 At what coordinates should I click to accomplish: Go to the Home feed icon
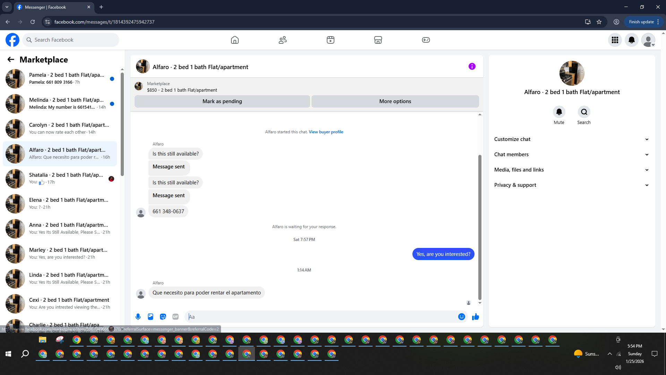point(235,40)
